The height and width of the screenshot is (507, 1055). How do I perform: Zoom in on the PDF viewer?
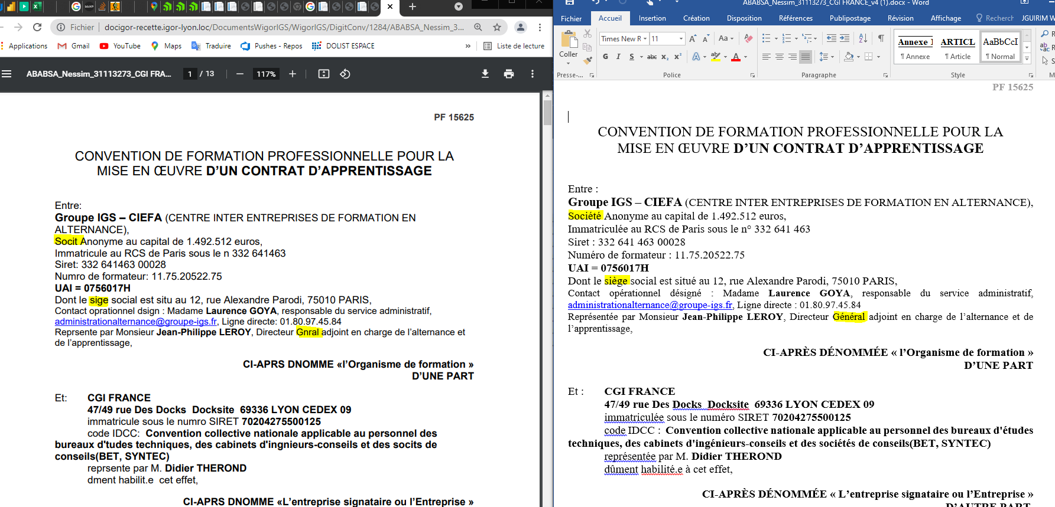pyautogui.click(x=292, y=74)
